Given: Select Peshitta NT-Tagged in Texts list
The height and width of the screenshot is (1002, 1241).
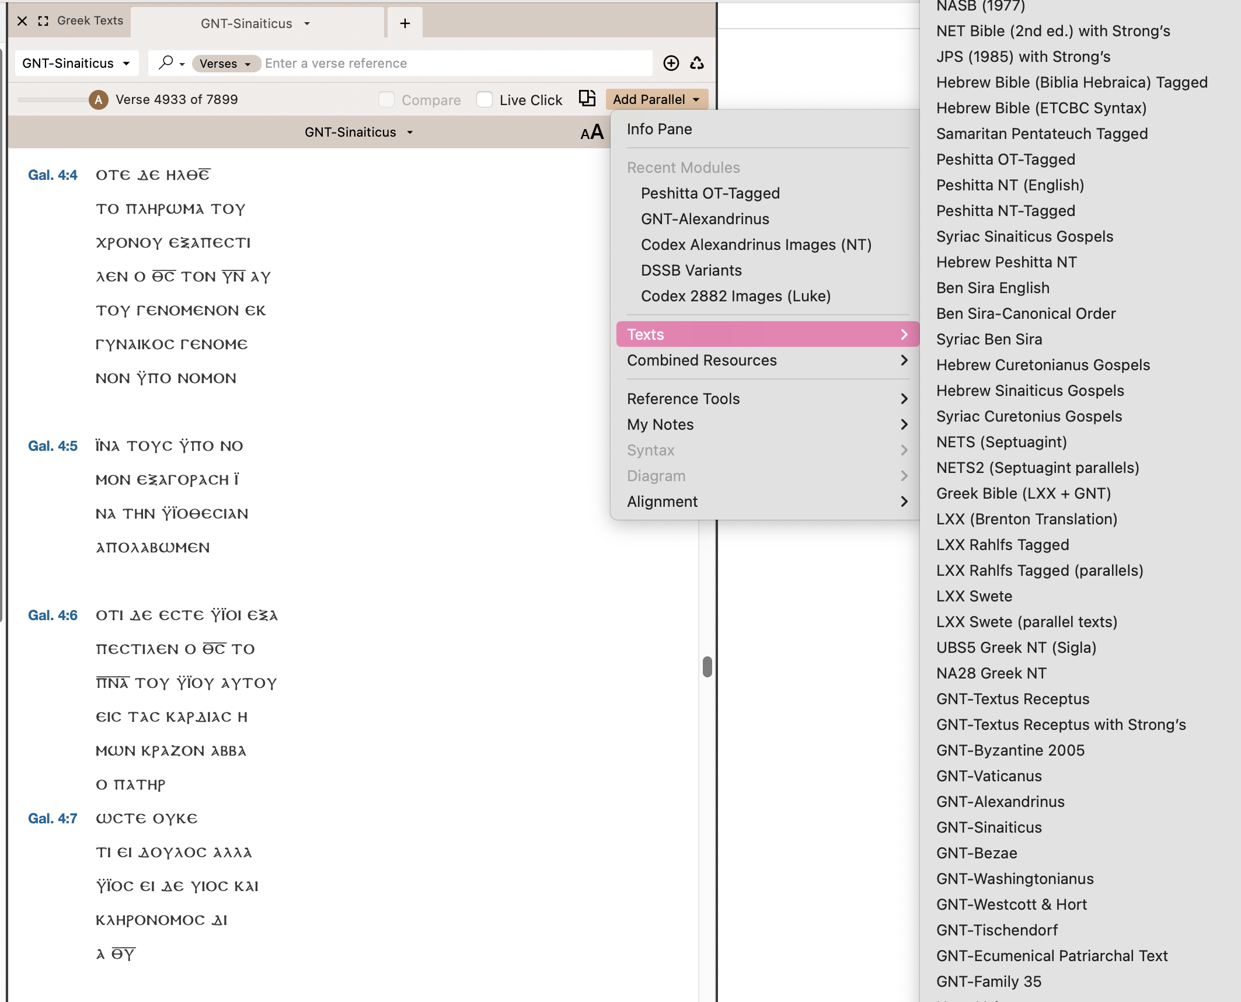Looking at the screenshot, I should [1006, 211].
